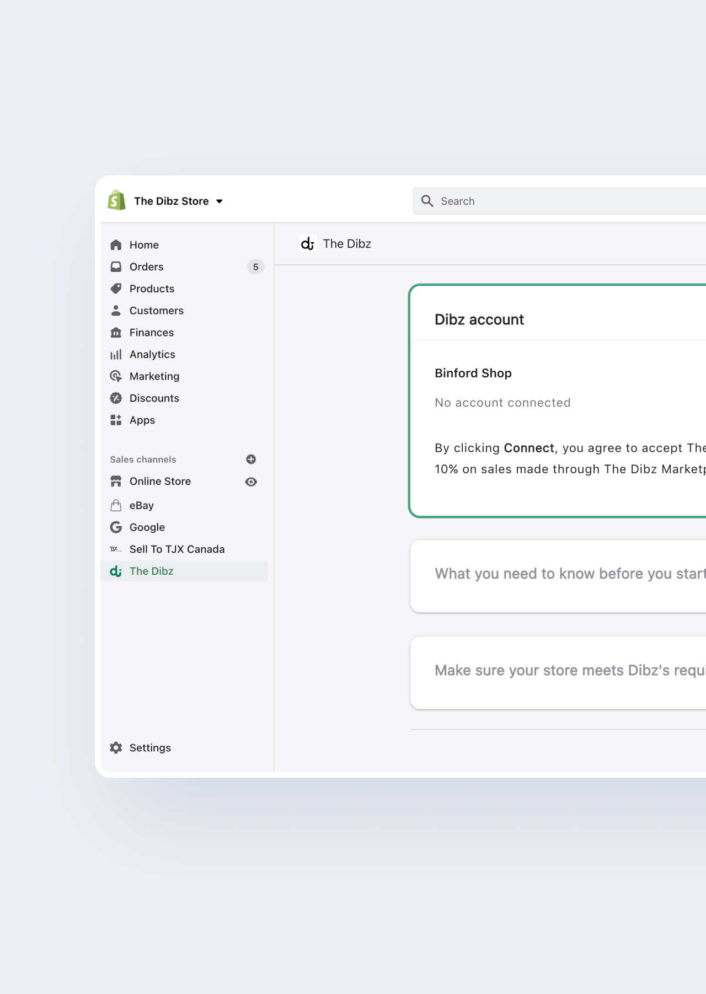Click the Settings gear icon
The image size is (706, 994).
[116, 748]
